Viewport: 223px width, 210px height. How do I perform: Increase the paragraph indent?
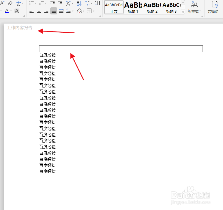[60, 3]
